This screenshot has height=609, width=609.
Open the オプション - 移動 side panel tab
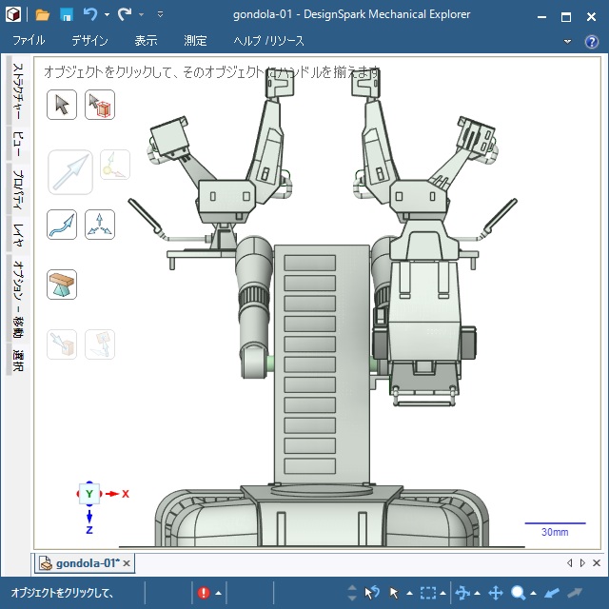pyautogui.click(x=18, y=298)
